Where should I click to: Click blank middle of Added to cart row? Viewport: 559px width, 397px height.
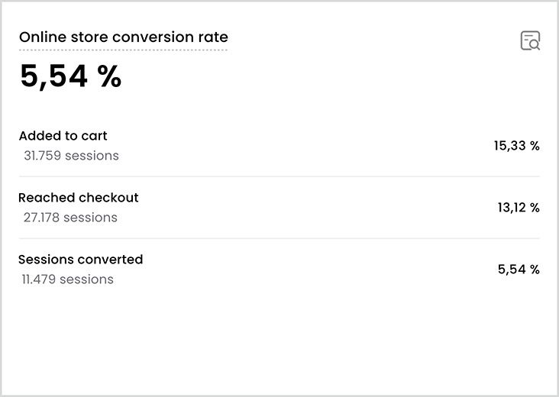(x=305, y=146)
